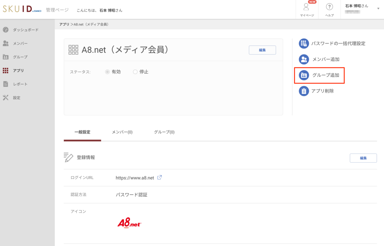Click the ログインURL field label
This screenshot has height=246, width=384.
[82, 178]
